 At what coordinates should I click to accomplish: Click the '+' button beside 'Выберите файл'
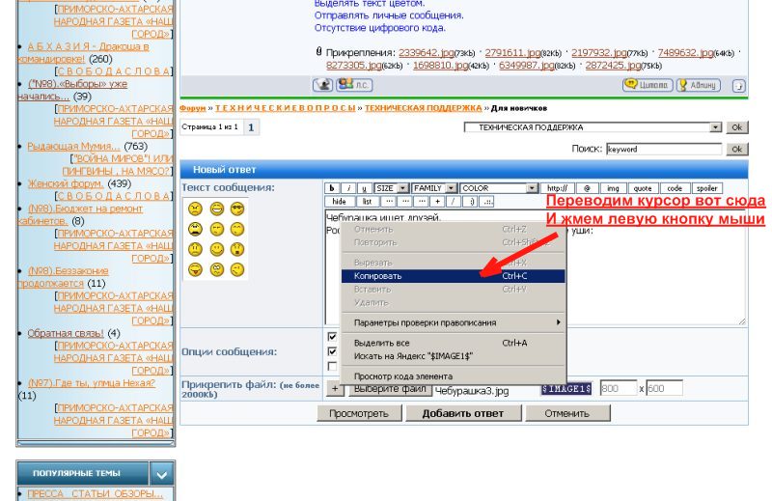pyautogui.click(x=335, y=389)
